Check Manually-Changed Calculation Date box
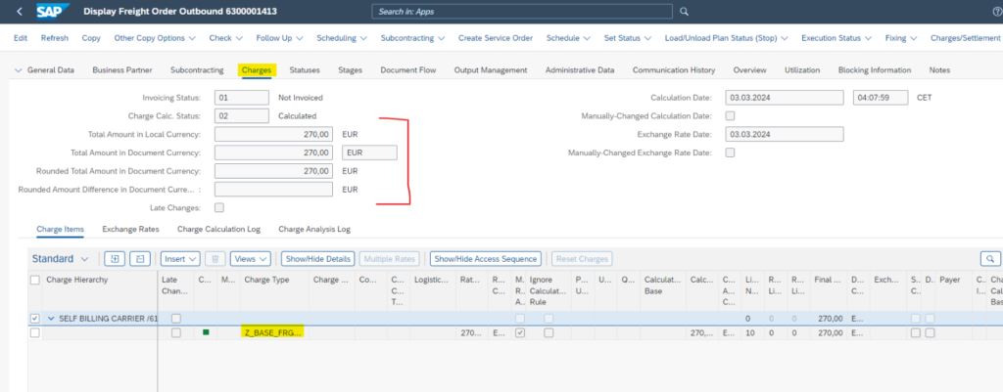 coord(730,115)
